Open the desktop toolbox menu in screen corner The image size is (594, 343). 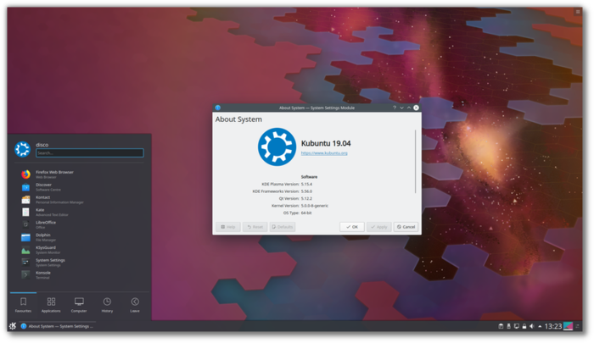578,12
